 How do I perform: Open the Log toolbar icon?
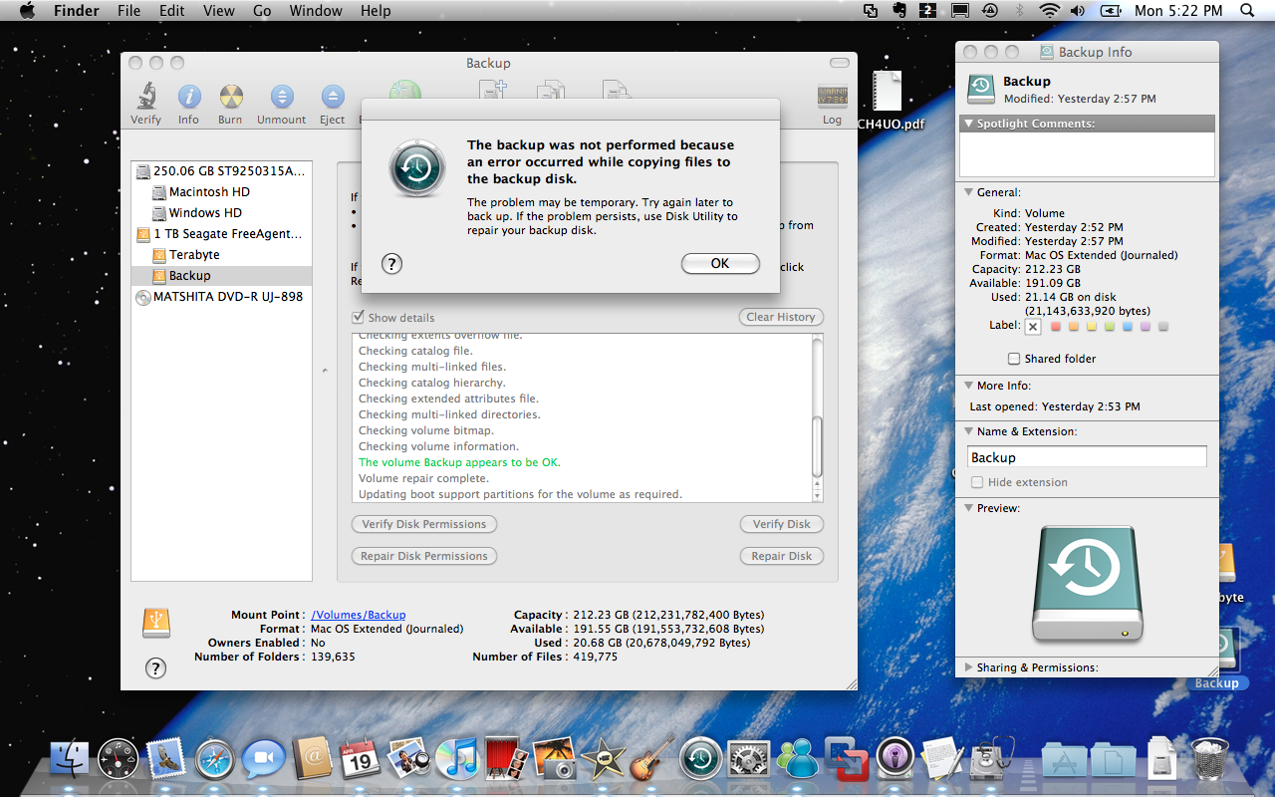pos(832,103)
